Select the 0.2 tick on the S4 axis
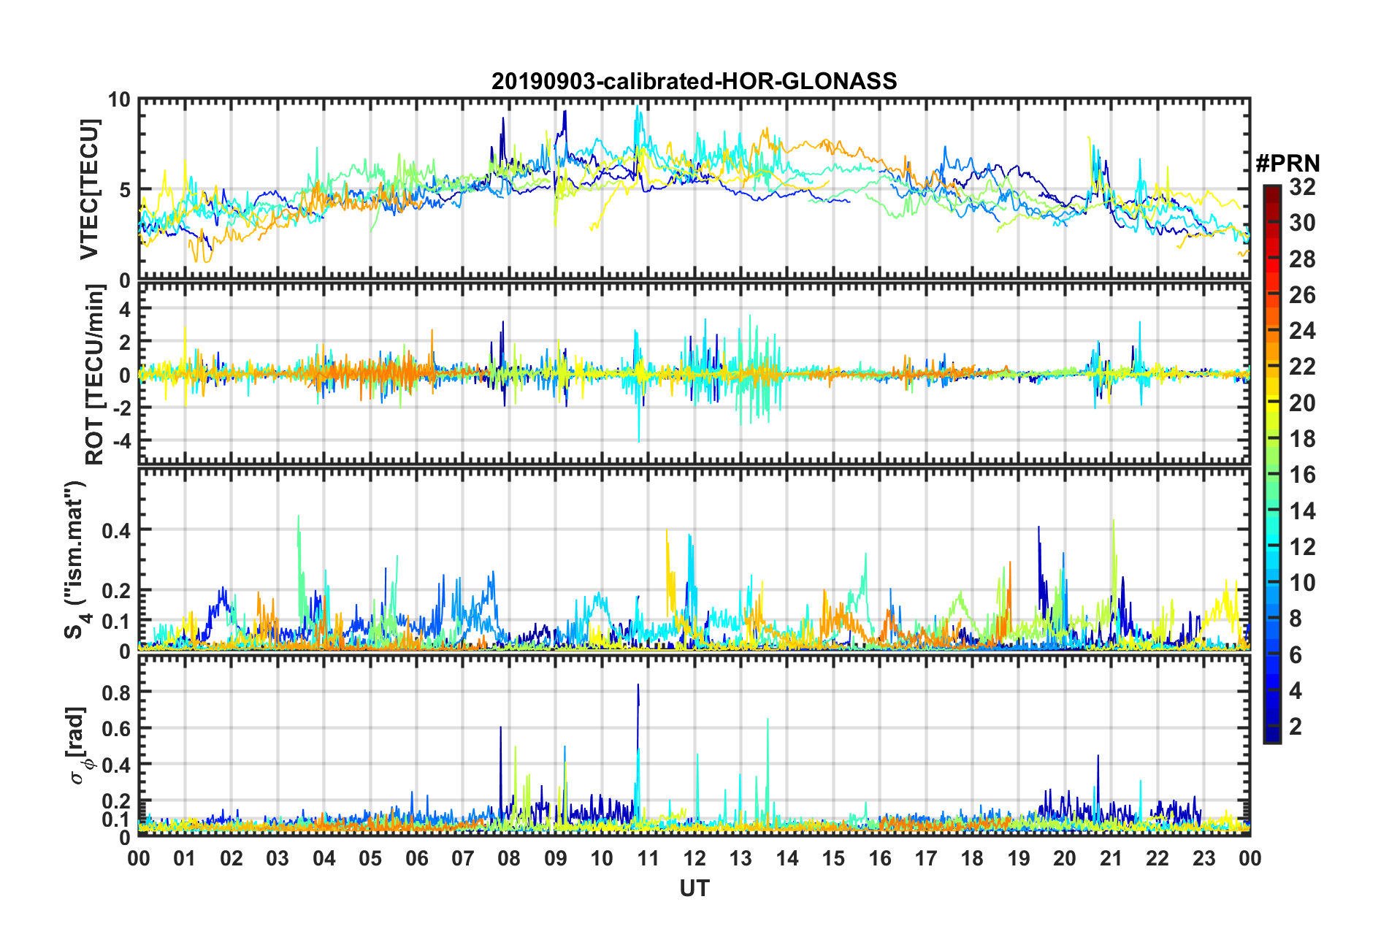Viewport: 1389px width, 929px height. (116, 590)
